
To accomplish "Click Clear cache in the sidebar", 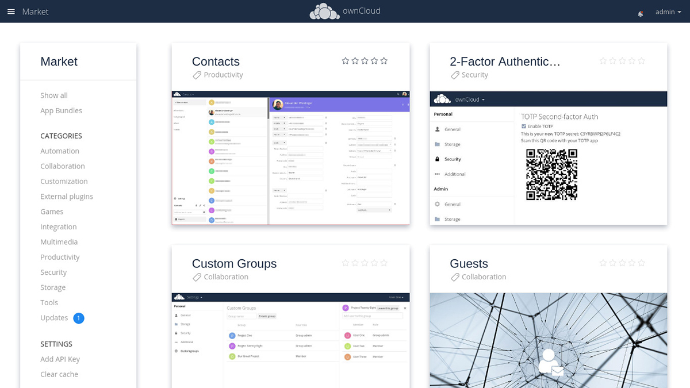I will coord(59,374).
